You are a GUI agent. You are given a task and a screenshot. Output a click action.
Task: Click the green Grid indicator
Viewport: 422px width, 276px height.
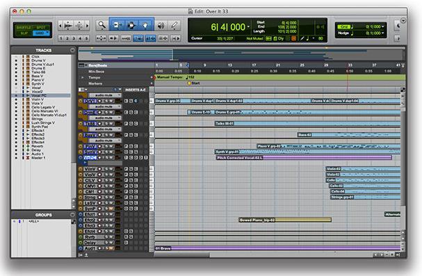point(344,26)
